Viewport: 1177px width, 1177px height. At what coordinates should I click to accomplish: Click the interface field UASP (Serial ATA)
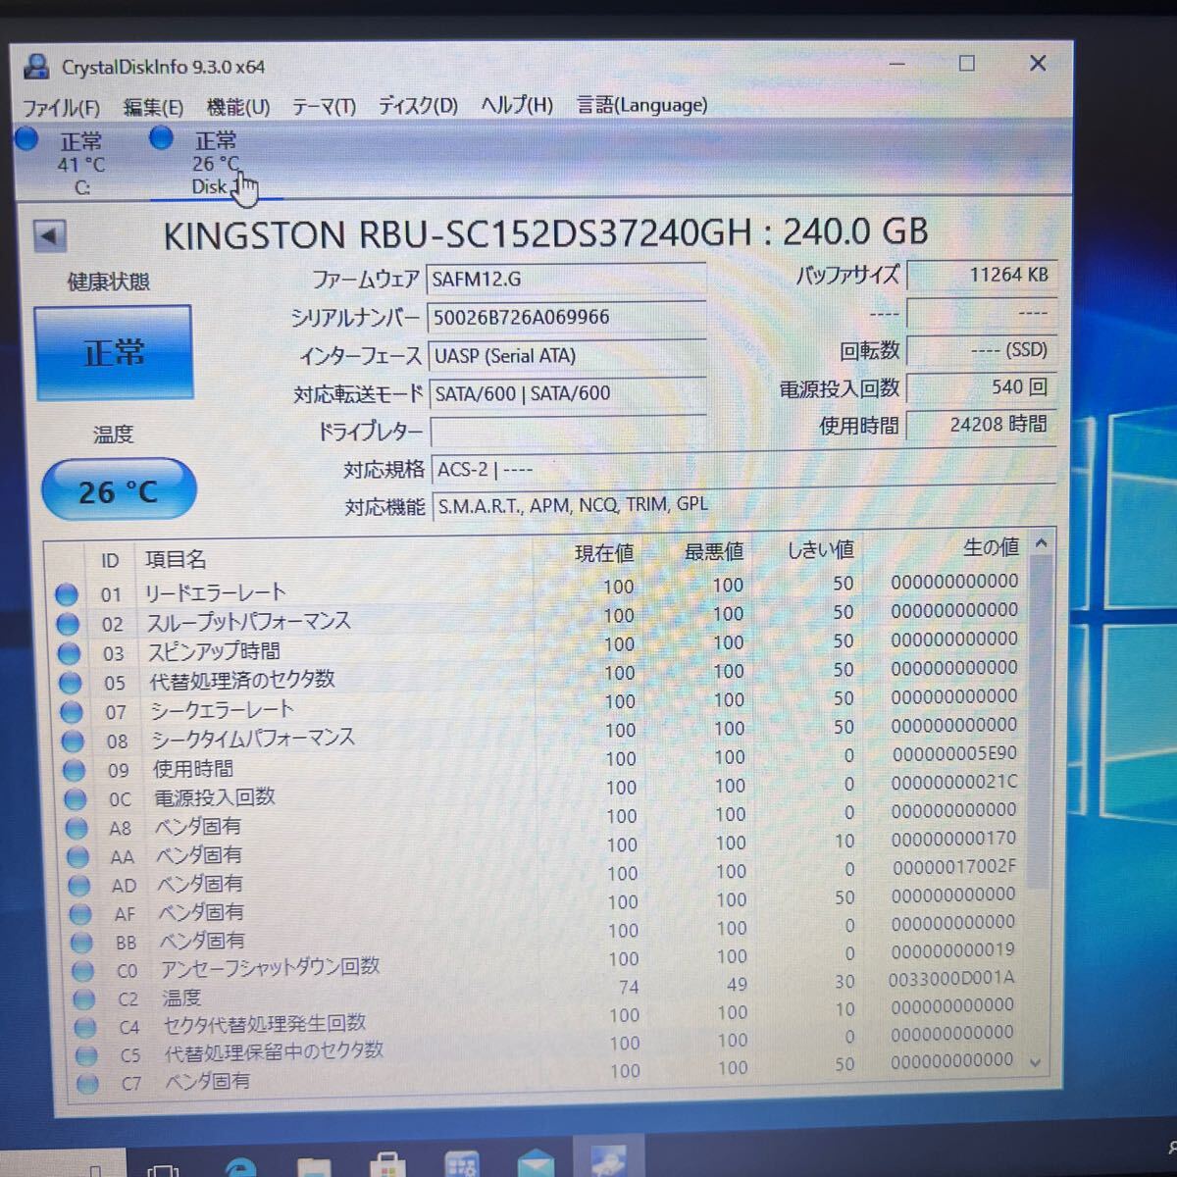pyautogui.click(x=566, y=355)
